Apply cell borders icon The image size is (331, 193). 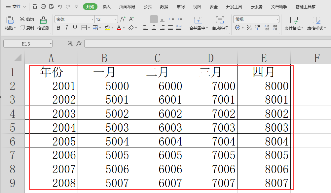pos(84,28)
